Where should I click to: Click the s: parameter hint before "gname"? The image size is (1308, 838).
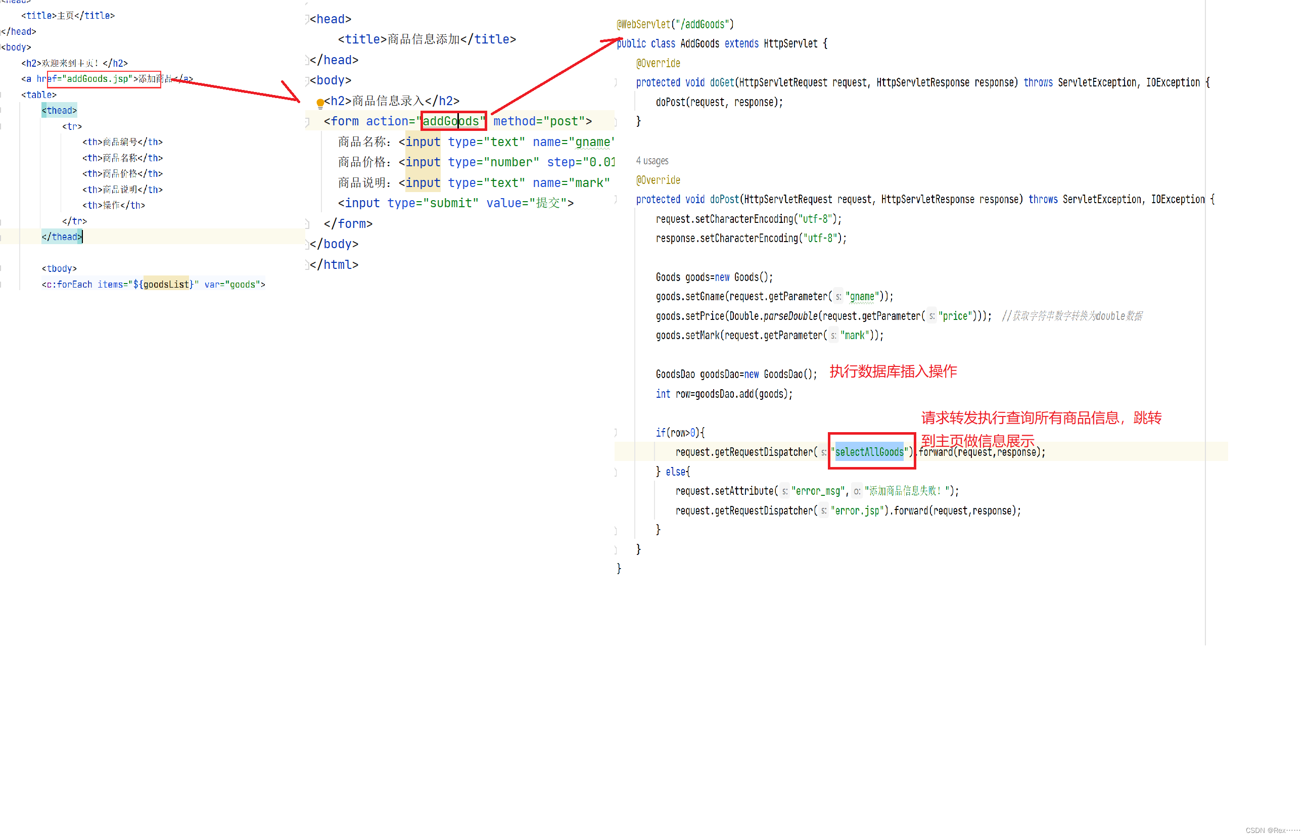838,297
